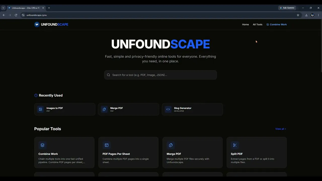
Task: Open the recent Images to PDF title
Action: coord(55,108)
